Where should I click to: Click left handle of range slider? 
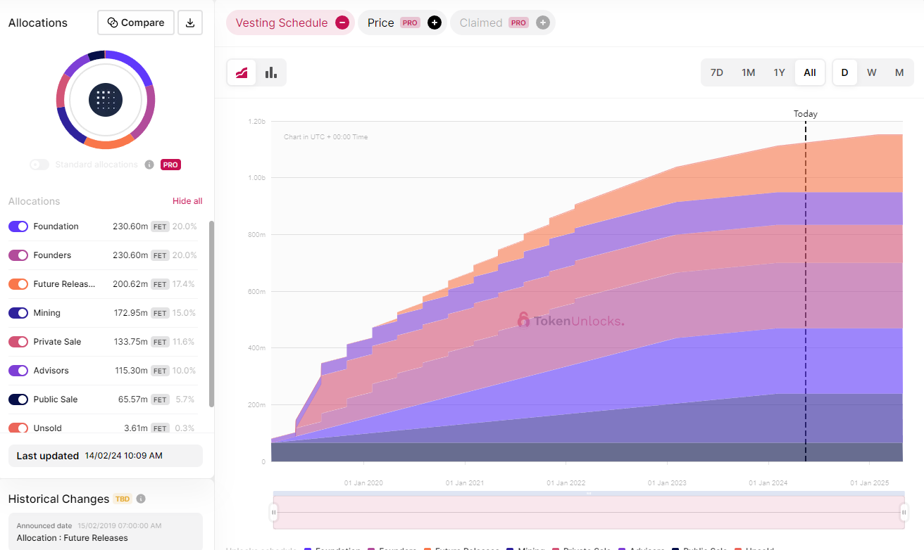274,513
